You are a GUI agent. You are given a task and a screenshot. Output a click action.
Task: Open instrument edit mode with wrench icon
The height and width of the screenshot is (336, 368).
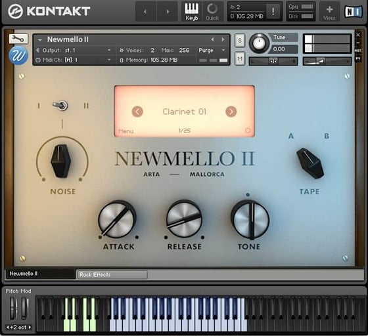tap(18, 39)
